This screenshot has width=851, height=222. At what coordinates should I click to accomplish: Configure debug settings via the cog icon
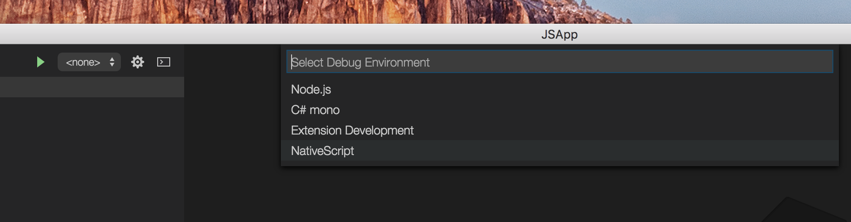click(138, 62)
